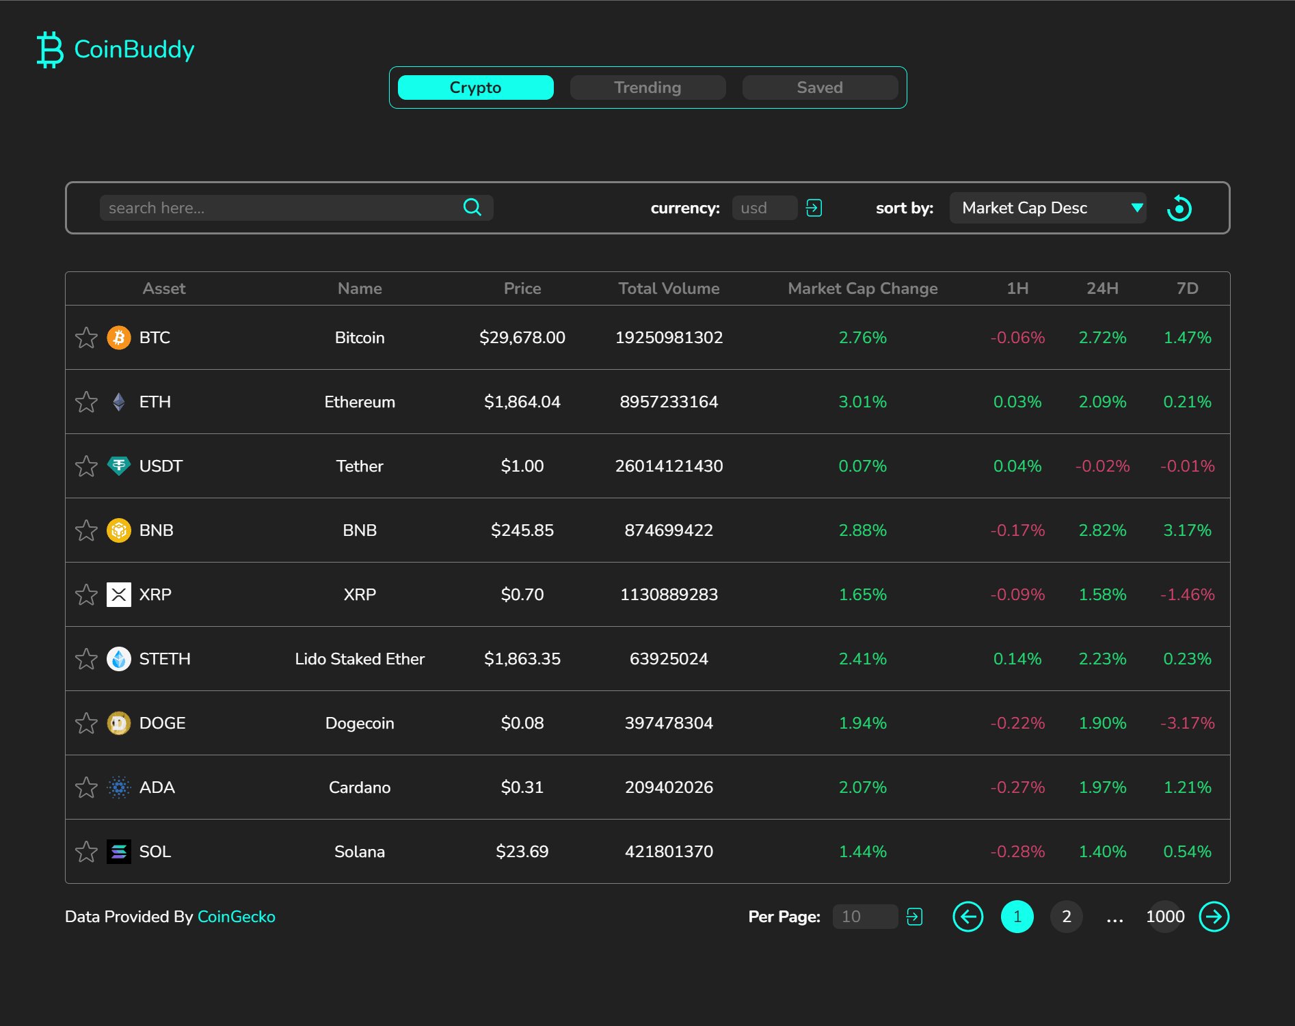
Task: Focus the currency usd input
Action: tap(764, 208)
